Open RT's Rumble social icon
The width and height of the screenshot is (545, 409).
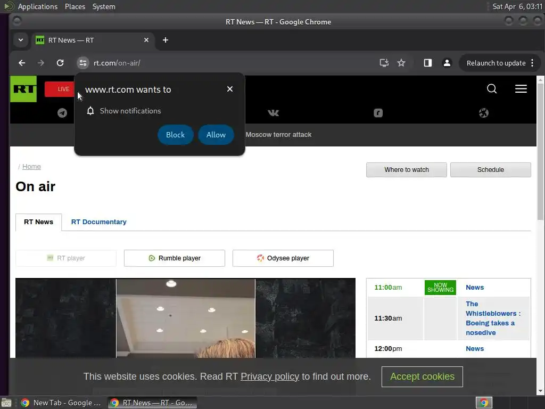[378, 113]
